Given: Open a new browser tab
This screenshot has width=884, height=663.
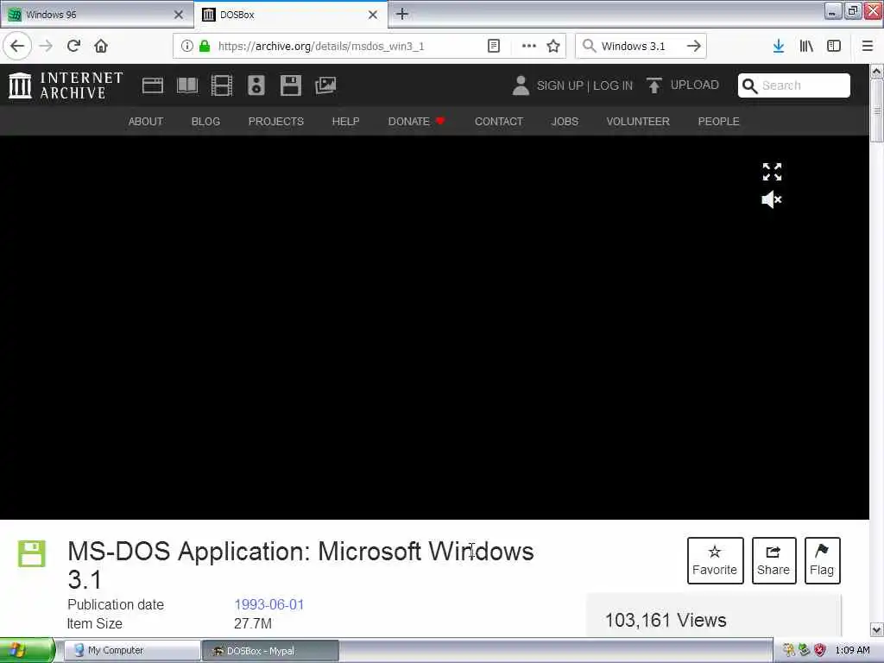Looking at the screenshot, I should click(402, 14).
